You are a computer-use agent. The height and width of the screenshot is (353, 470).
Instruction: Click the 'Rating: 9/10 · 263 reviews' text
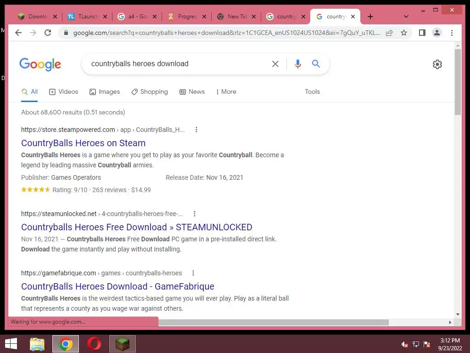tap(90, 190)
